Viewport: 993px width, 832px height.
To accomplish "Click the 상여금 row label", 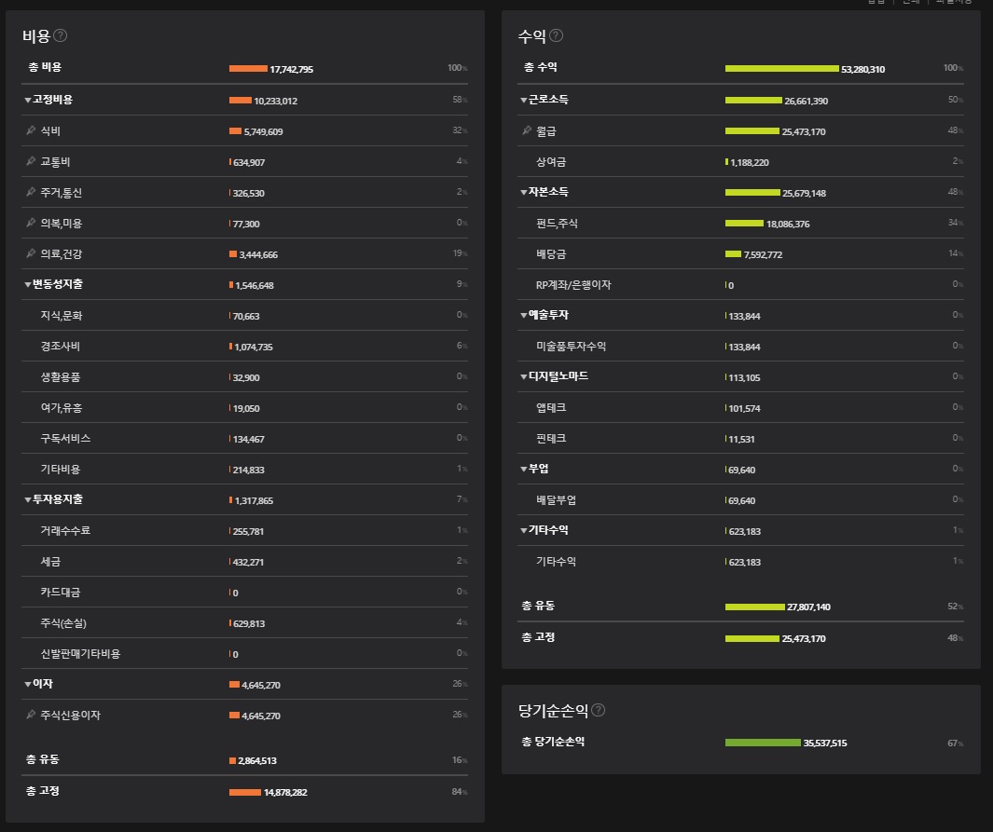I will tap(551, 162).
